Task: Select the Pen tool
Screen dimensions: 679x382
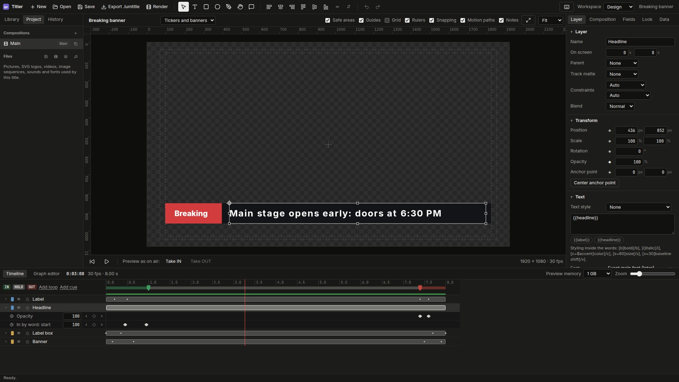Action: (229, 7)
